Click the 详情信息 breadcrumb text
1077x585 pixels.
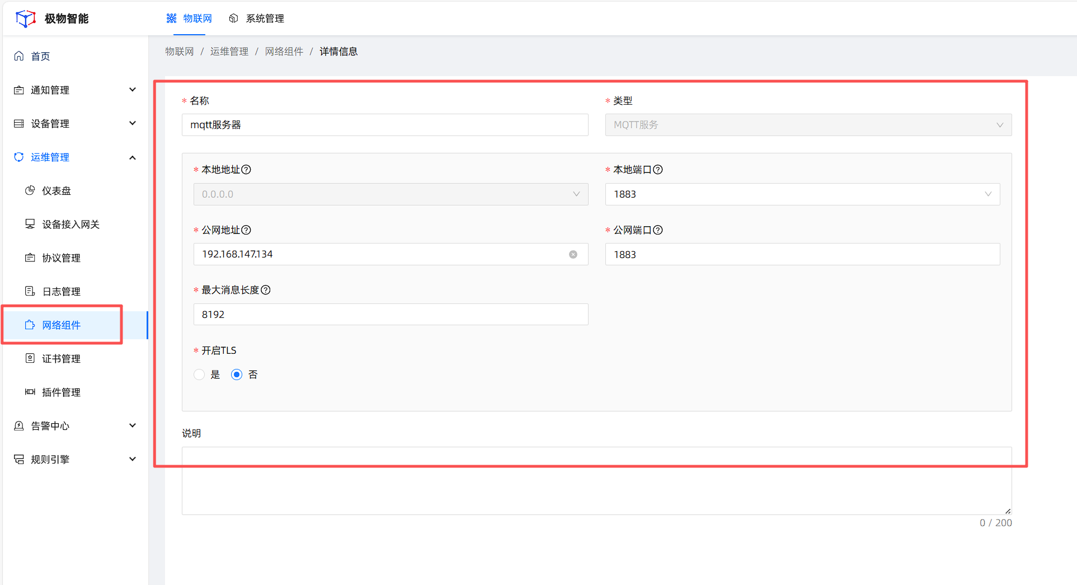pyautogui.click(x=338, y=52)
